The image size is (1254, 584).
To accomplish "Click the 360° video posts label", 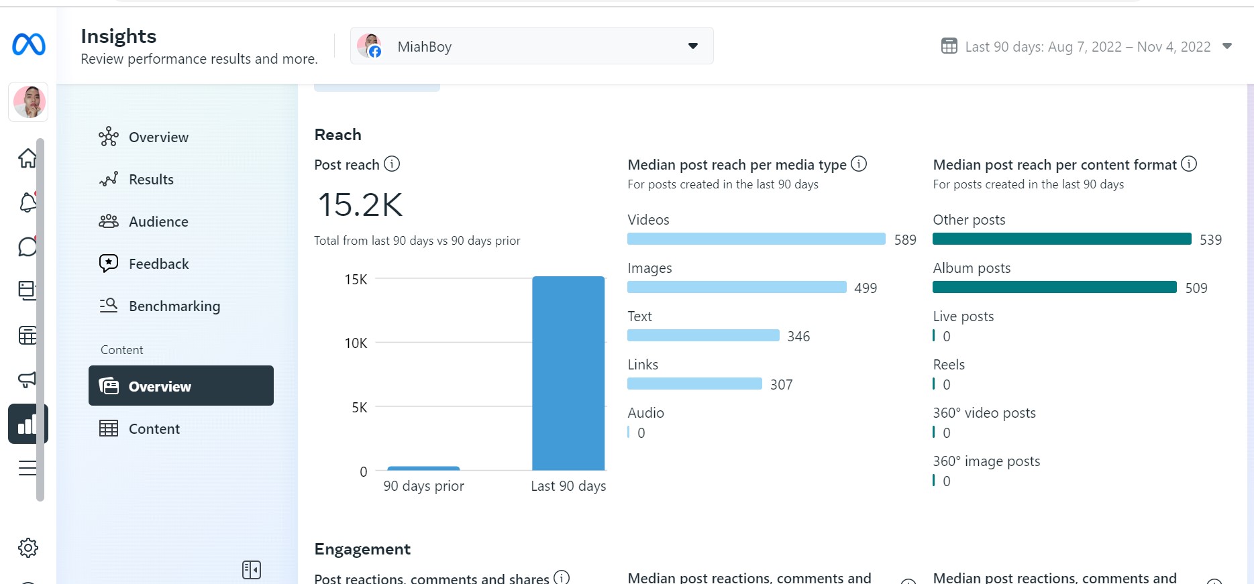I will (x=984, y=413).
